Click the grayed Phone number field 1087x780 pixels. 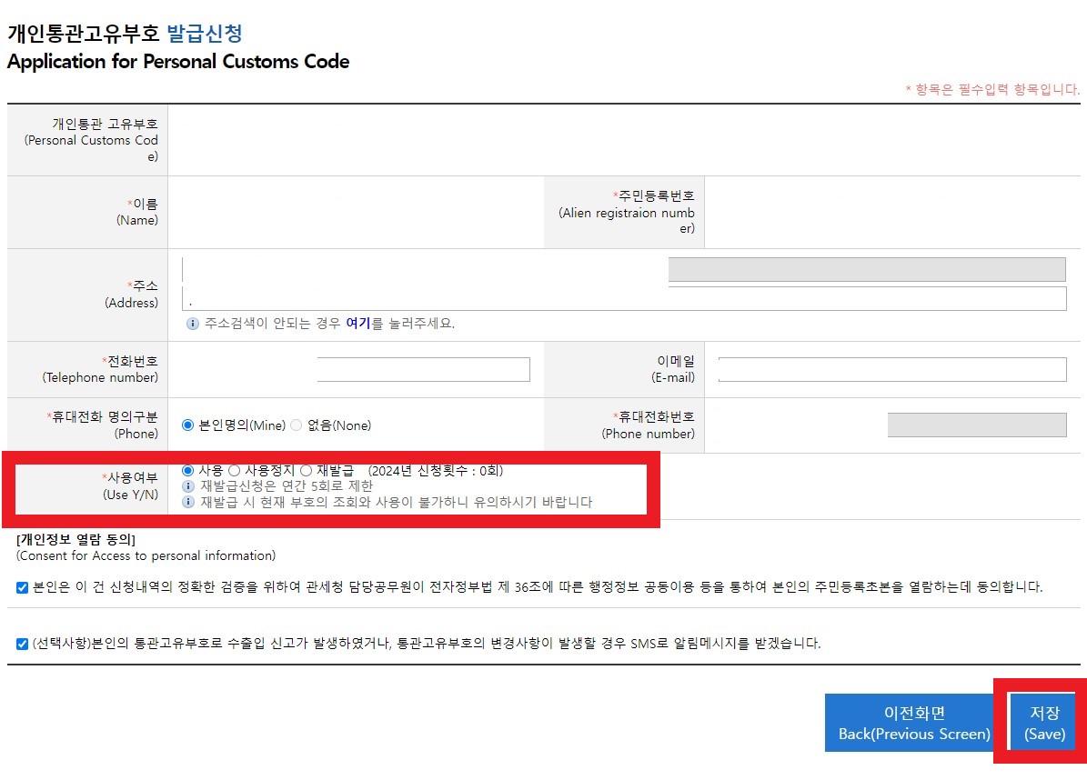coord(976,425)
